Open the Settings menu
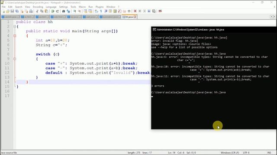This screenshot has width=277, height=155. [x=63, y=7]
